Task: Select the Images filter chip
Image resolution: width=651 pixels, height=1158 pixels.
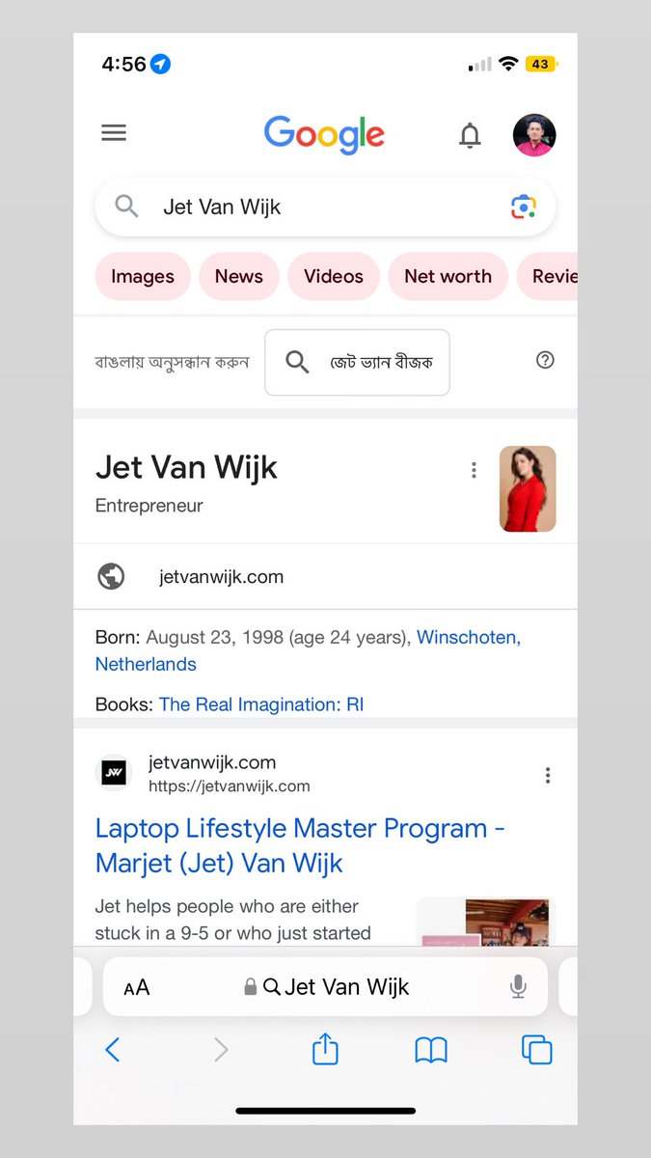Action: pos(143,276)
